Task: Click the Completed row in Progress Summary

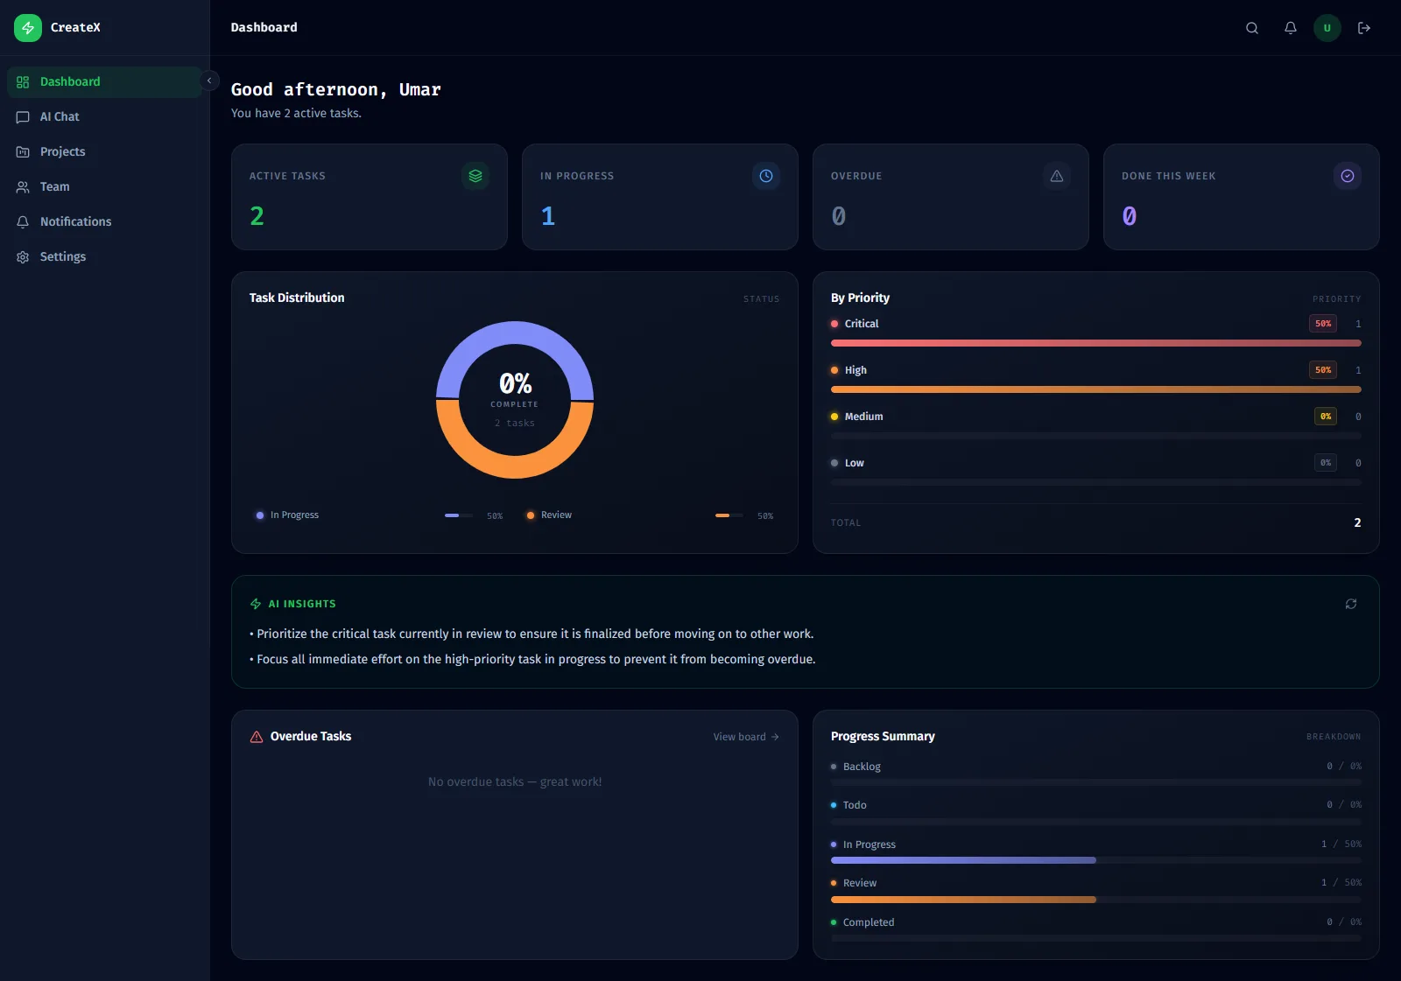Action: [x=1096, y=929]
